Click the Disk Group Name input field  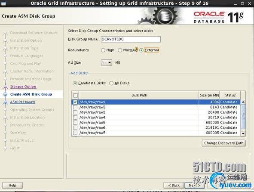click(x=131, y=39)
